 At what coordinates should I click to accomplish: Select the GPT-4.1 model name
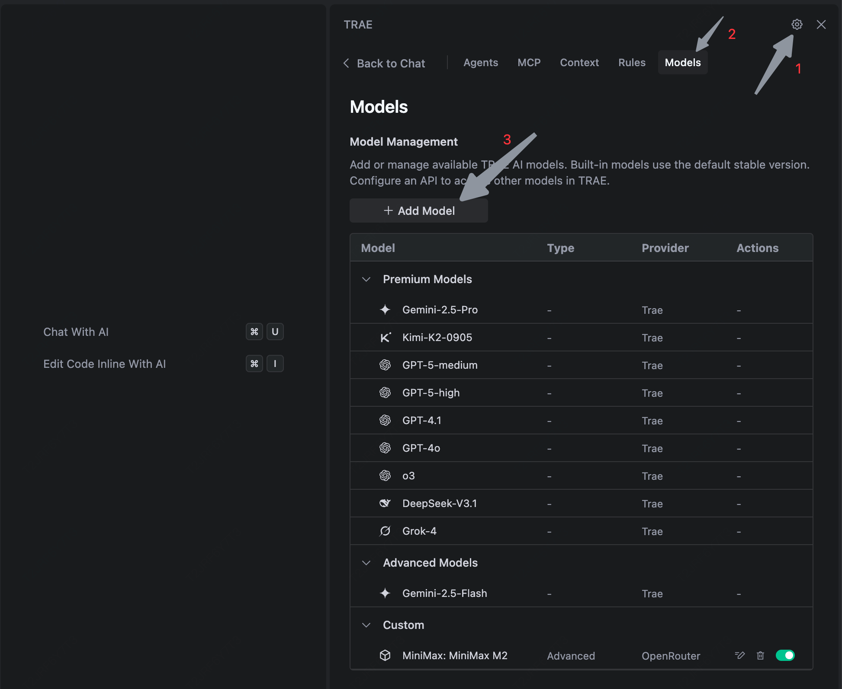click(x=422, y=421)
